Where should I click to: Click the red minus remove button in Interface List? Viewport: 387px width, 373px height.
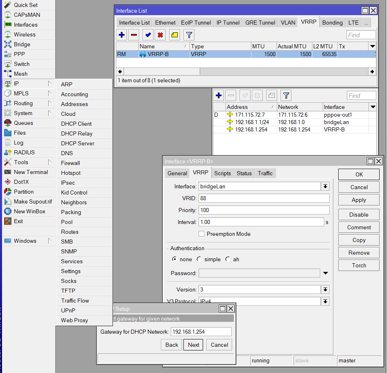click(134, 35)
